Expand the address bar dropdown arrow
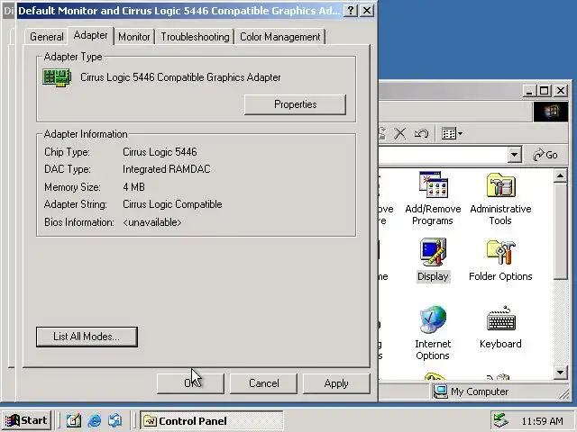 pos(515,155)
